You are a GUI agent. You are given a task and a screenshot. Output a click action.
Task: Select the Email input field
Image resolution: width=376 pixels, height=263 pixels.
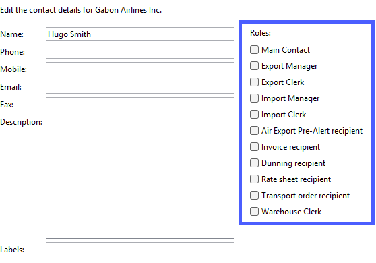click(x=140, y=86)
